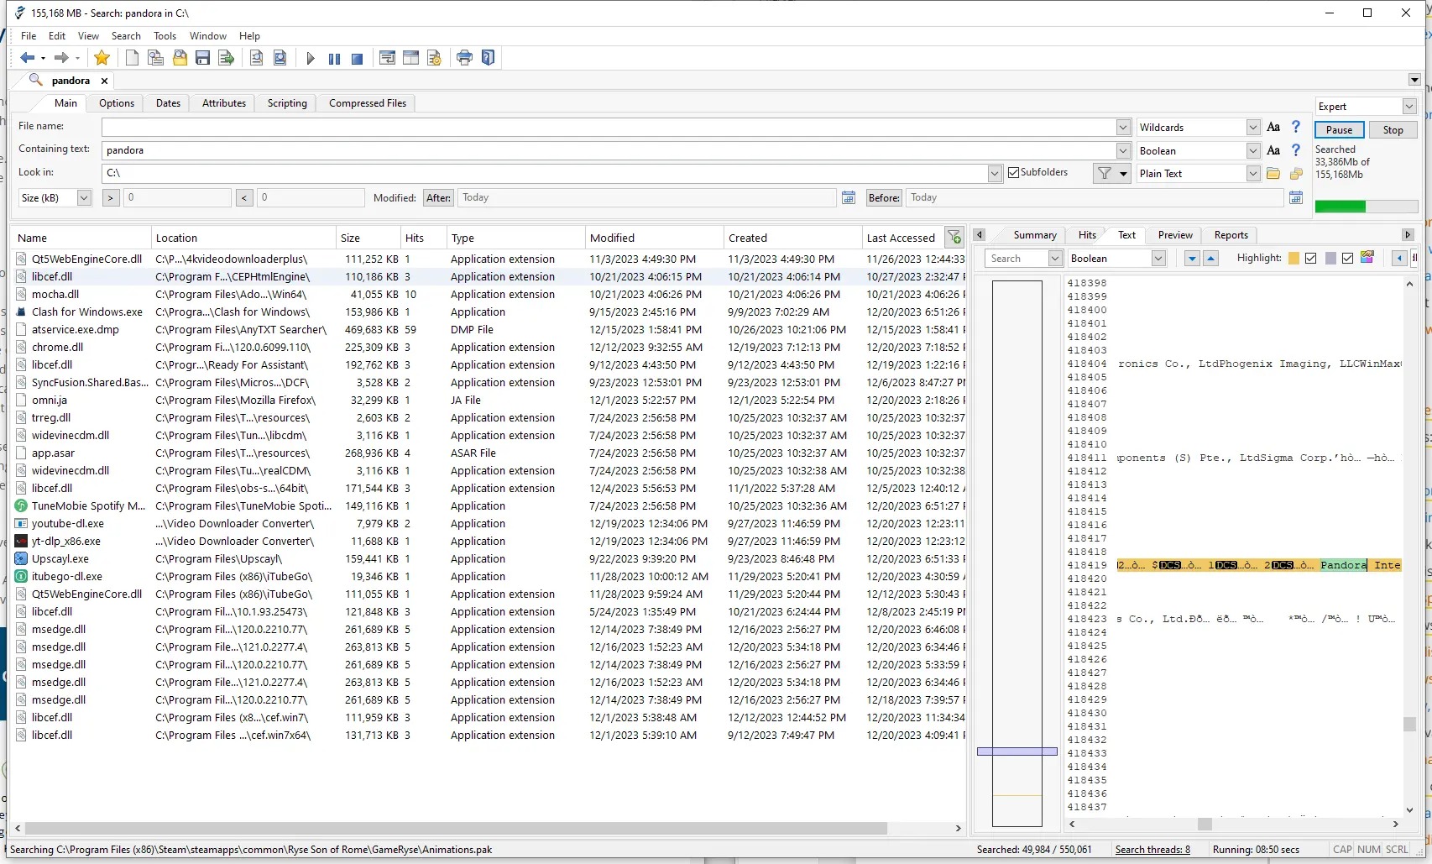The width and height of the screenshot is (1432, 864).
Task: Click the Containing text input field
Action: click(609, 151)
